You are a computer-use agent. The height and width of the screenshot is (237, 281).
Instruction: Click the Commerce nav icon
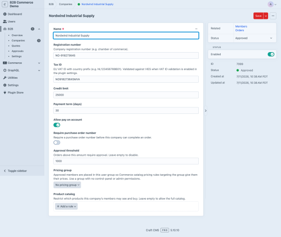[5, 63]
